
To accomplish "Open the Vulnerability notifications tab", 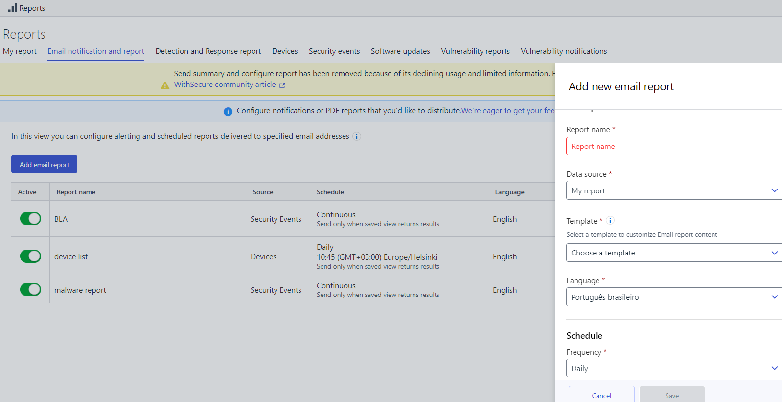I will (x=564, y=51).
